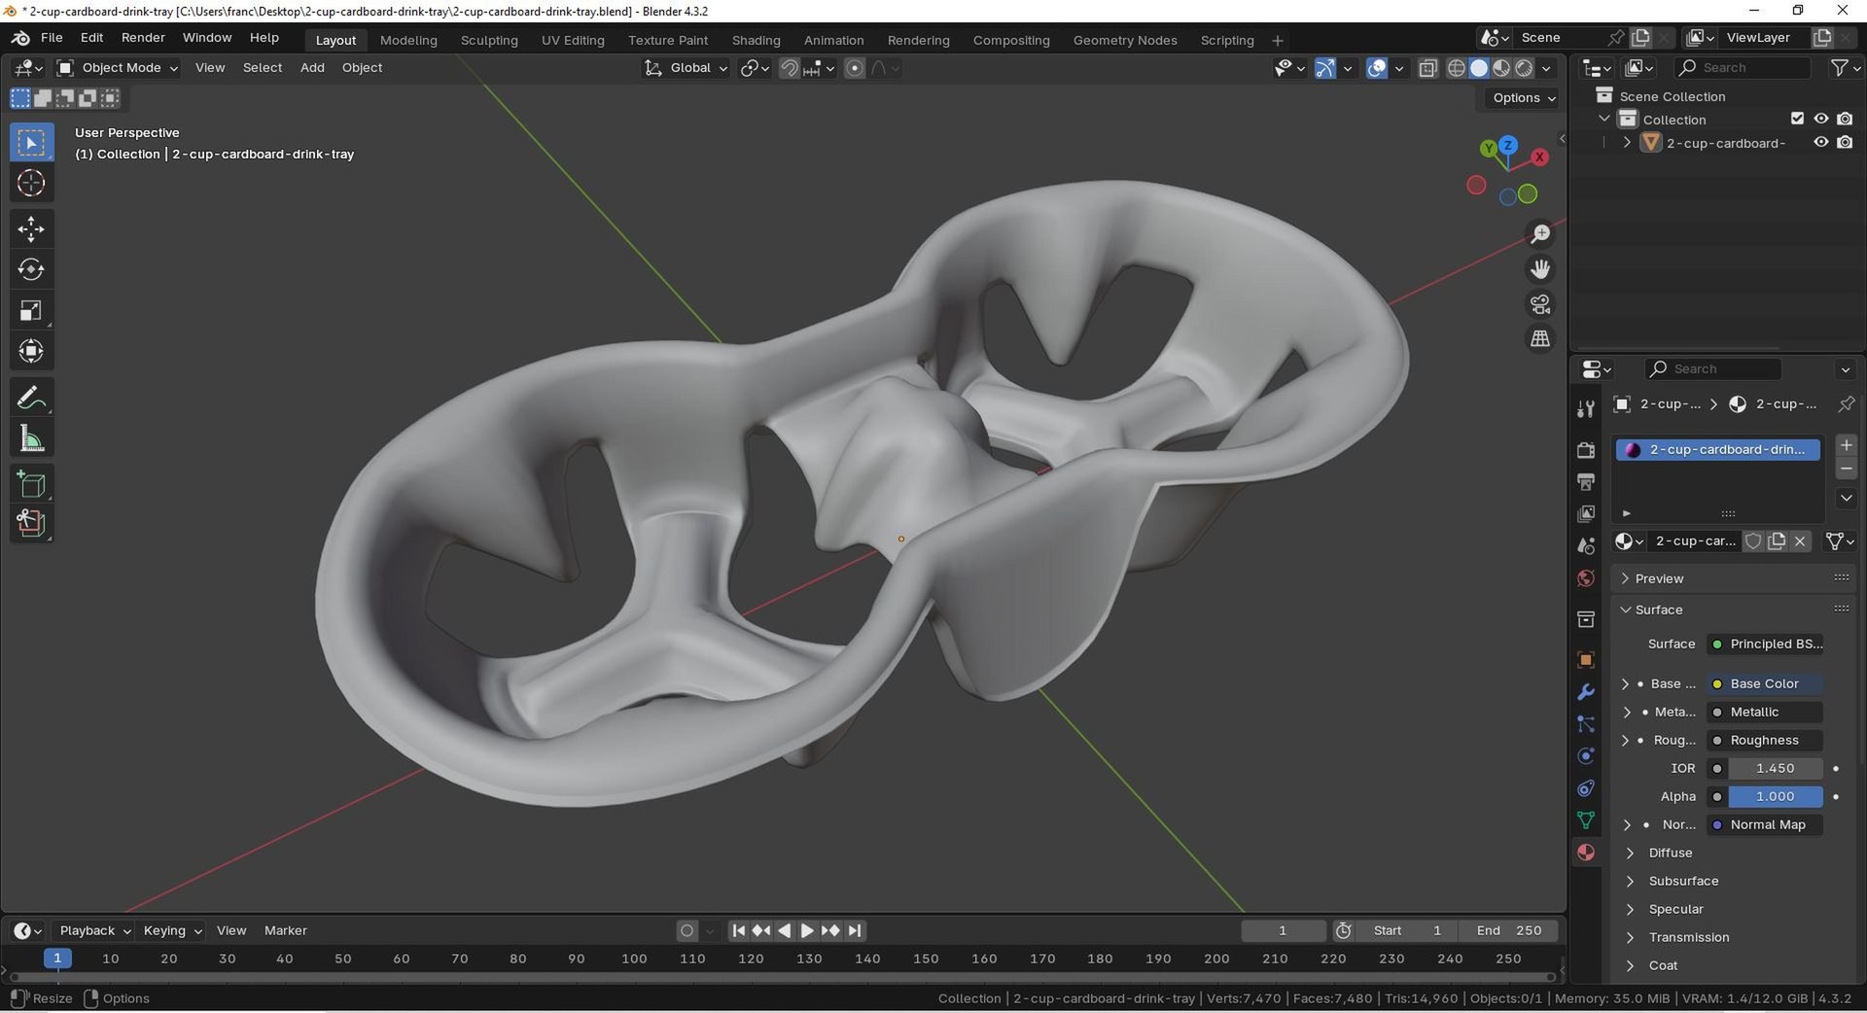1867x1013 pixels.
Task: Select the Measure tool
Action: pos(31,438)
